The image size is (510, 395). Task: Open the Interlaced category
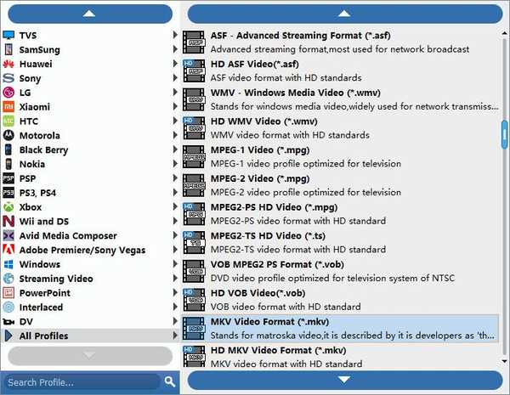pyautogui.click(x=90, y=307)
